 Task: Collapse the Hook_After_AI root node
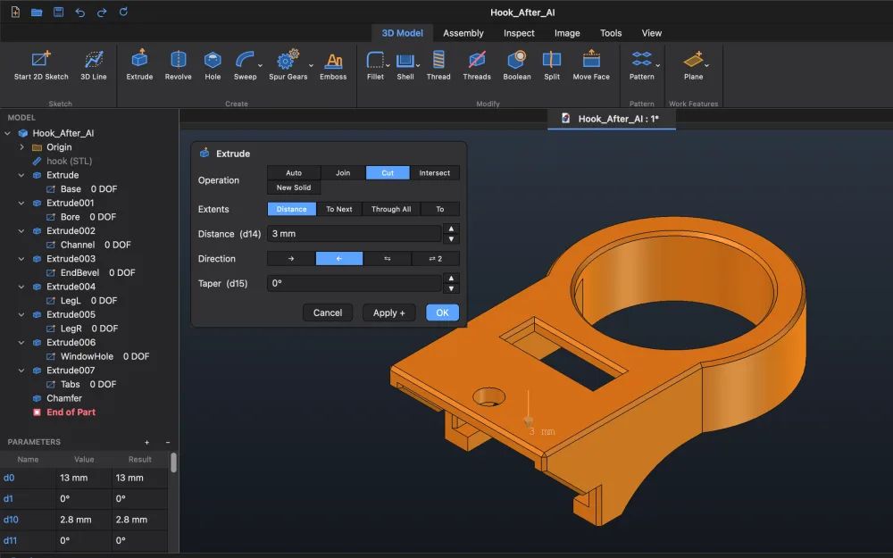coord(7,133)
